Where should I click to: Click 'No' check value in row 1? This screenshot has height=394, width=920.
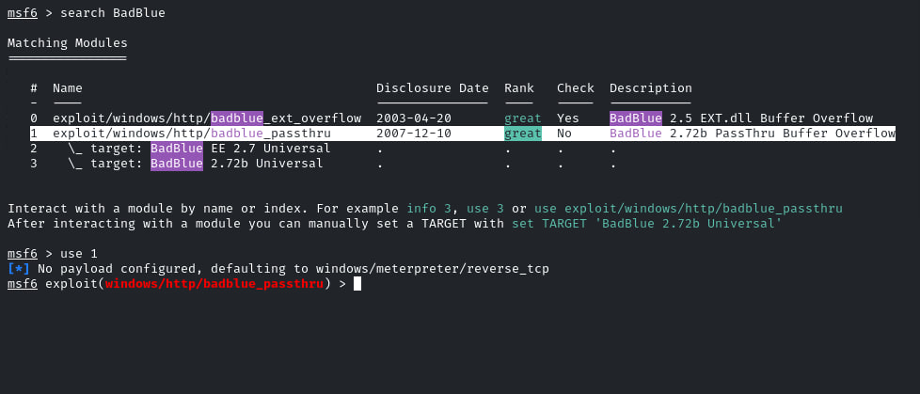564,134
